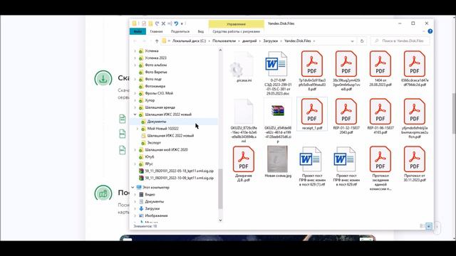456x256 pixels.
Task: Select 'Проект пост ПРФ ... 629 (1).rtf' document
Action: click(x=311, y=159)
